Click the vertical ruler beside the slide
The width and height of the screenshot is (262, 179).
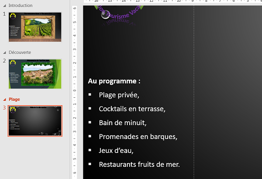point(74,87)
